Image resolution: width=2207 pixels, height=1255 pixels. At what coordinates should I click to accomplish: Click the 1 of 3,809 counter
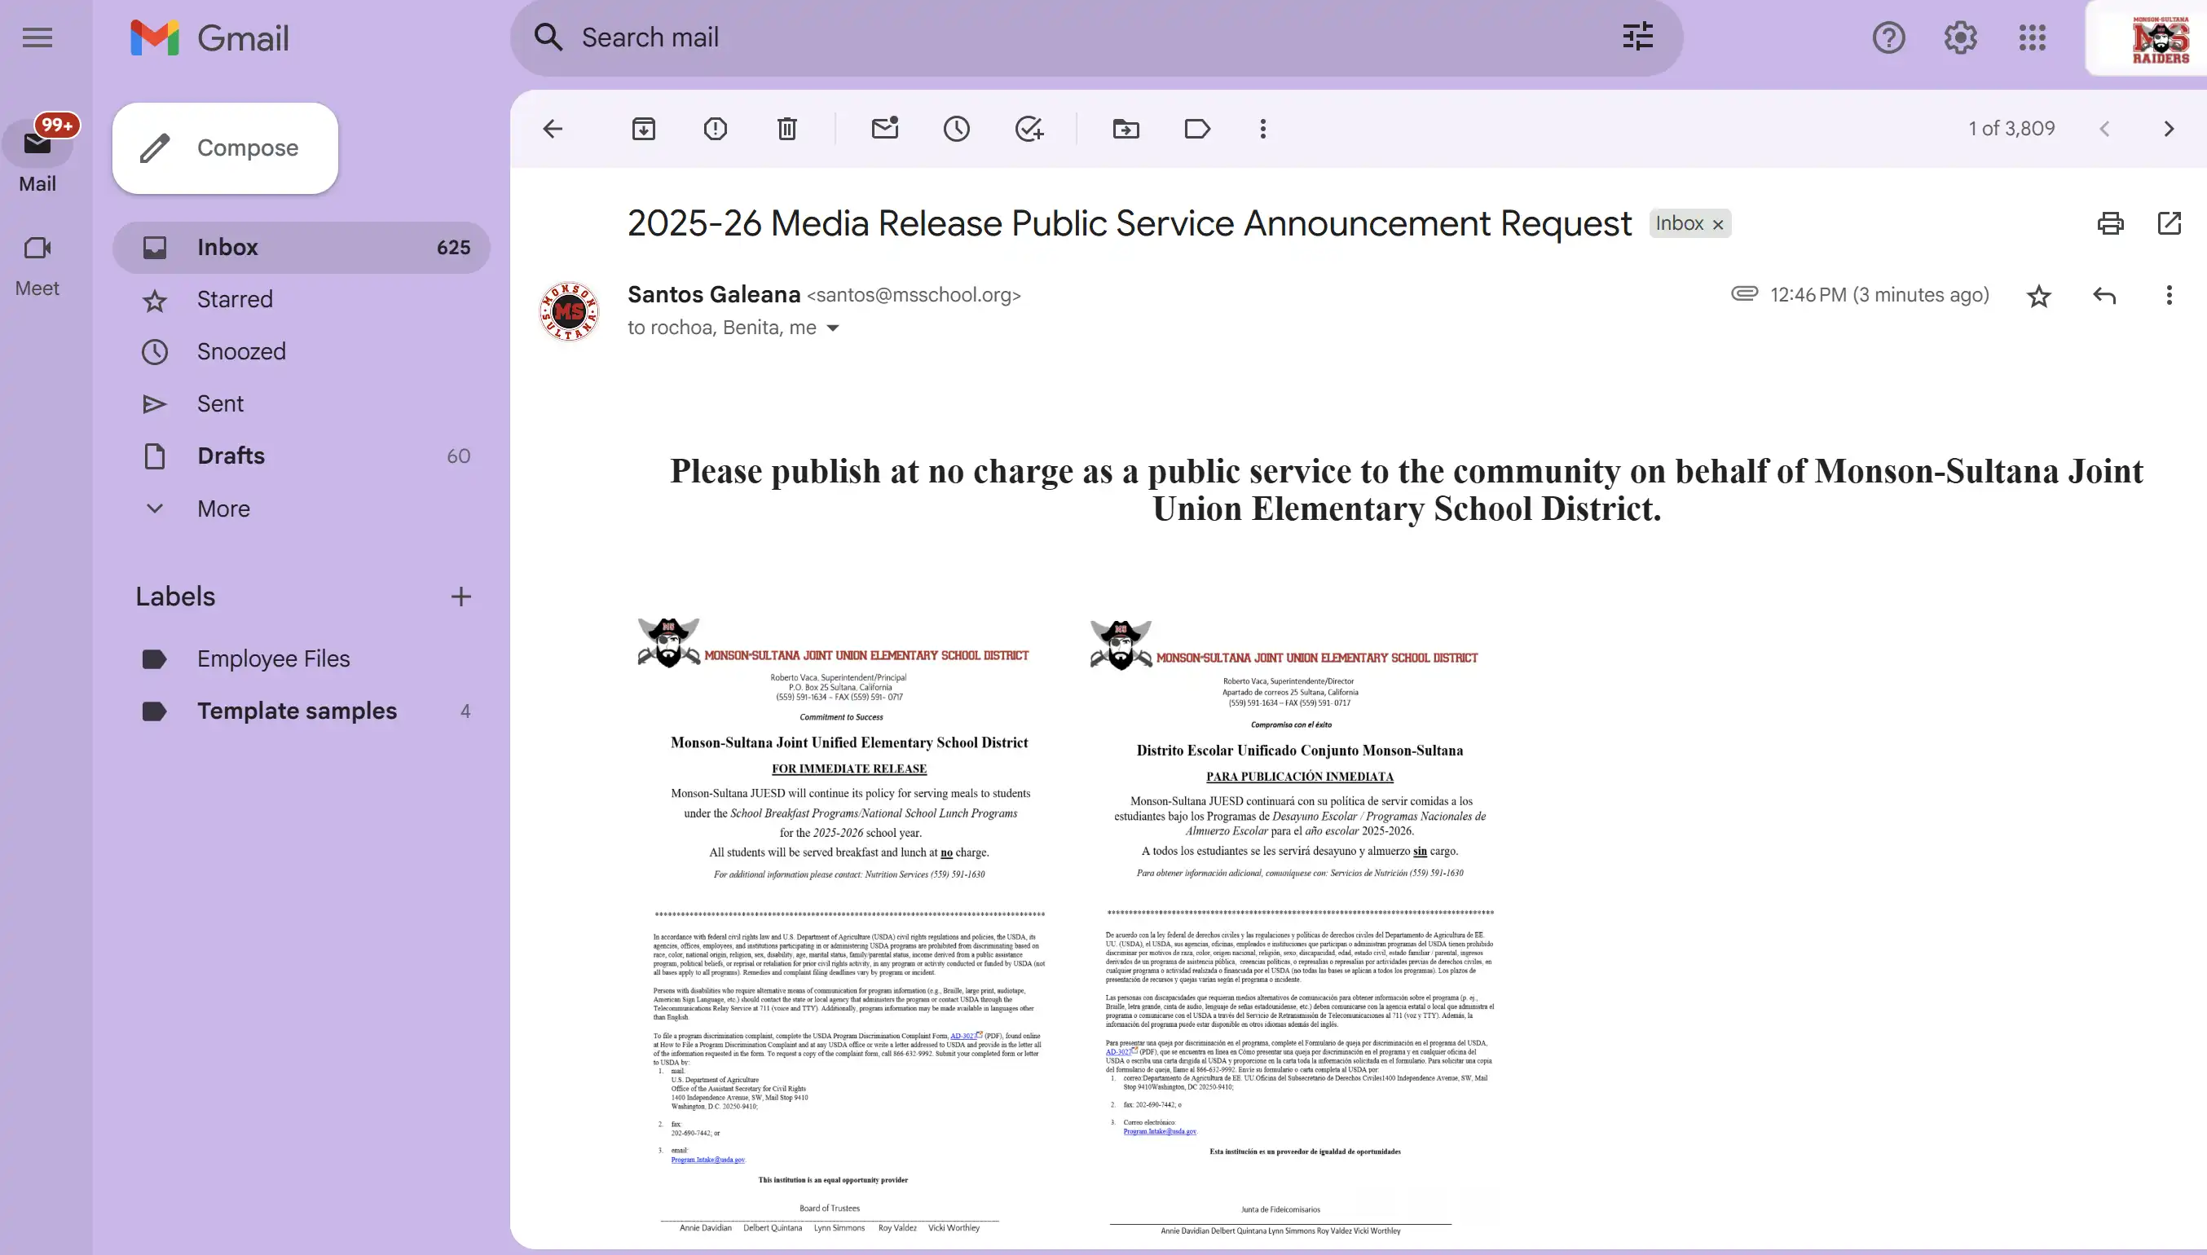pyautogui.click(x=2011, y=130)
